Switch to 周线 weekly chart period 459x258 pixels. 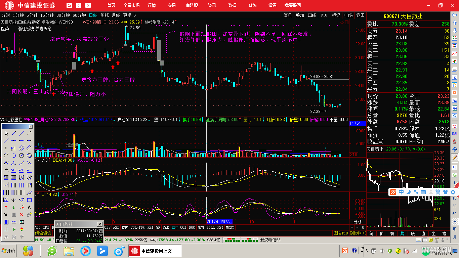[105, 15]
